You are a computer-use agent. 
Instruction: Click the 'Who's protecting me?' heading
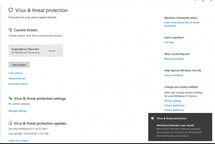click(x=177, y=54)
